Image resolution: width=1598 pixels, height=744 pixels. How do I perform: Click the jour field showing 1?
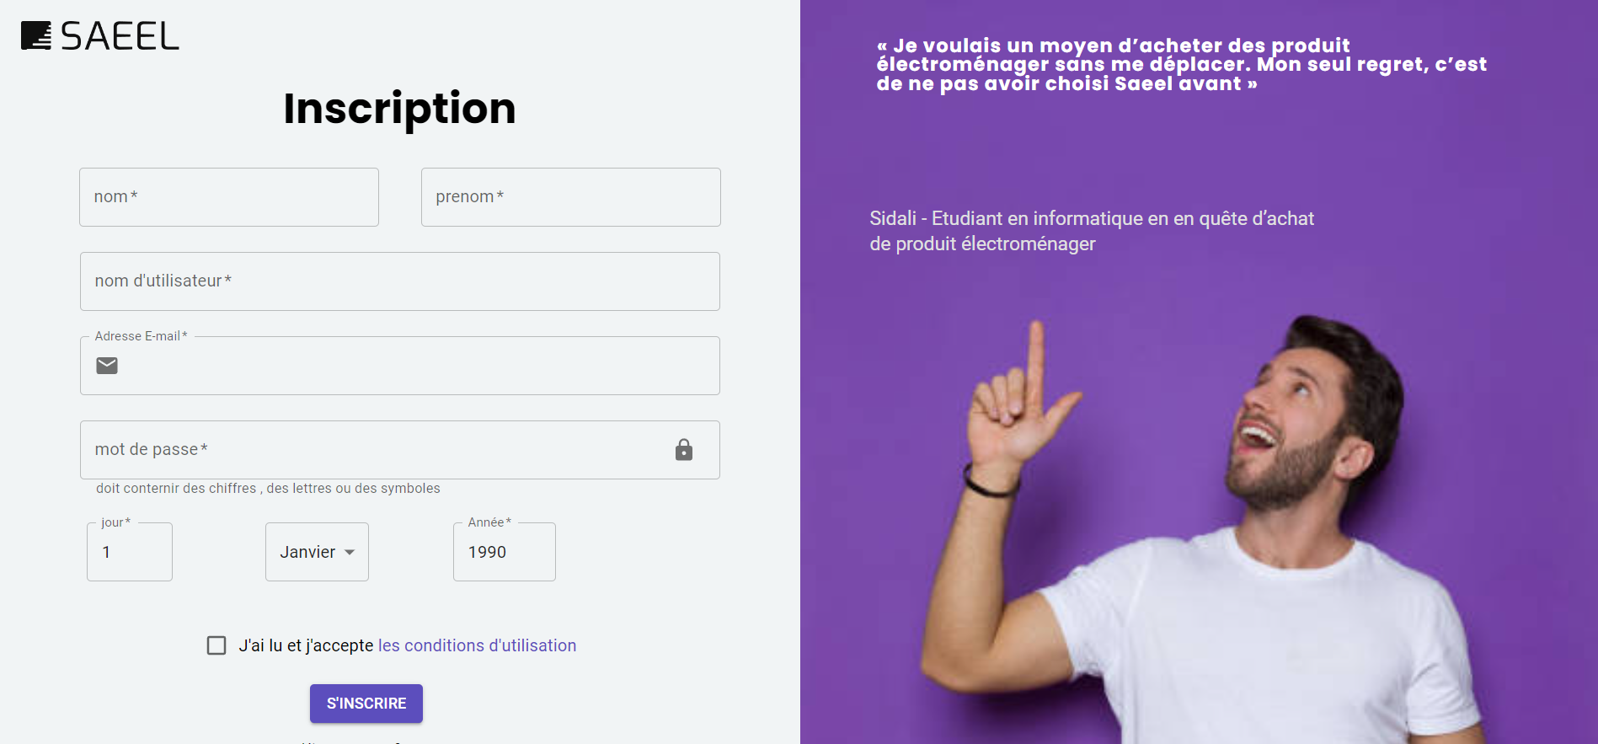[130, 552]
